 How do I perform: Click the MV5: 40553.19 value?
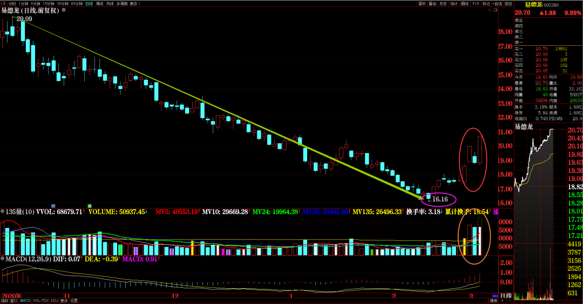[x=178, y=212]
